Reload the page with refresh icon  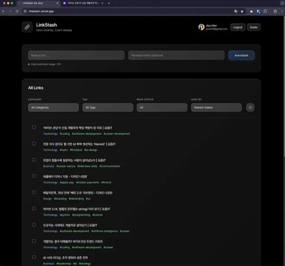click(17, 11)
